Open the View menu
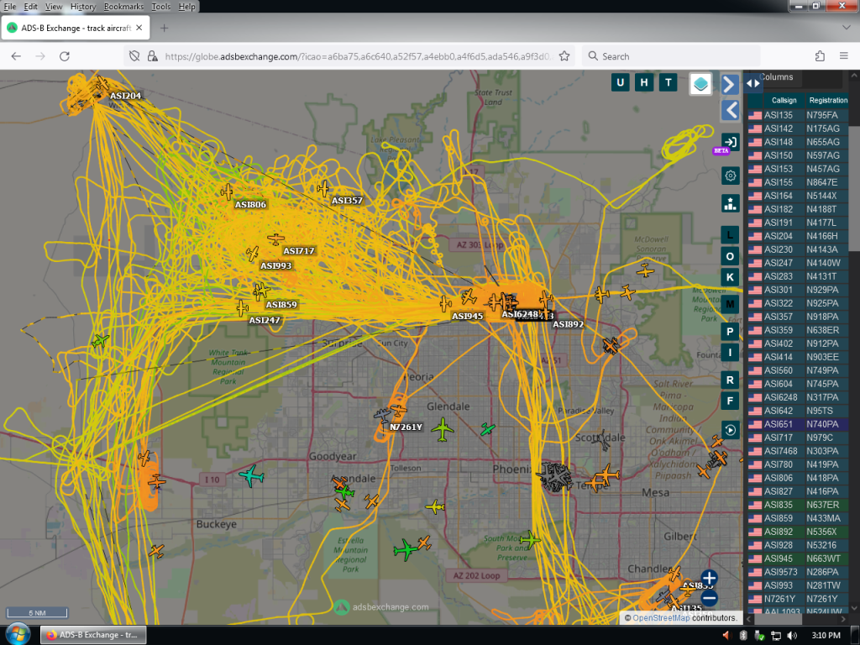The width and height of the screenshot is (860, 645). pyautogui.click(x=54, y=7)
